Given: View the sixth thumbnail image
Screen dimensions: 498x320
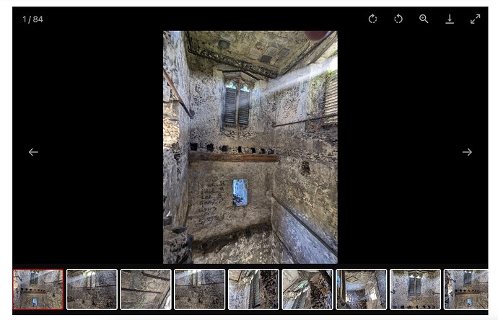Looking at the screenshot, I should [307, 289].
